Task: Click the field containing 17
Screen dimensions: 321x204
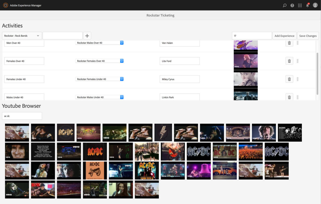Action: click(x=252, y=36)
